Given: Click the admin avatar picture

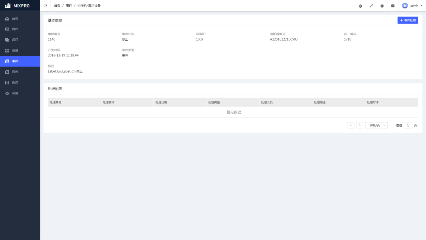Looking at the screenshot, I should coord(405,6).
